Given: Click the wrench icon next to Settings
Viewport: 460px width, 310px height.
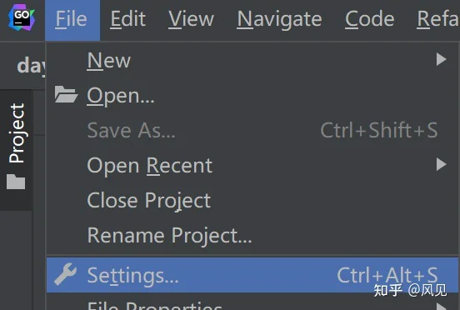Looking at the screenshot, I should (66, 274).
